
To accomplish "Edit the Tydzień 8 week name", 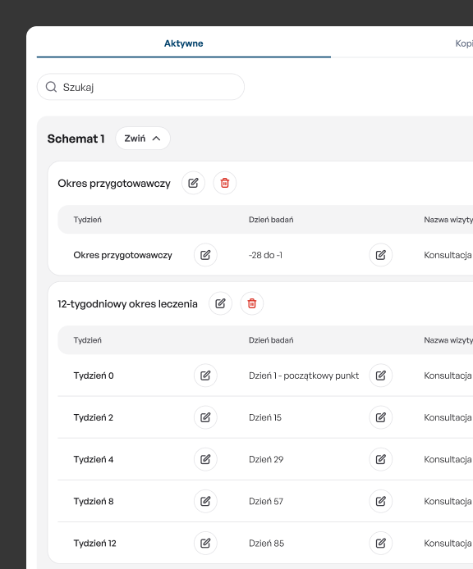I will pos(205,501).
